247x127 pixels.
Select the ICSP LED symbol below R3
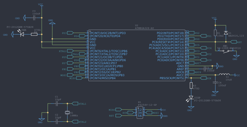191,98
